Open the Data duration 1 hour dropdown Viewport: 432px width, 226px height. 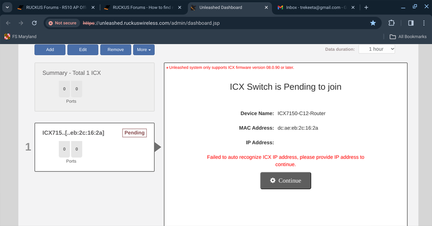377,49
